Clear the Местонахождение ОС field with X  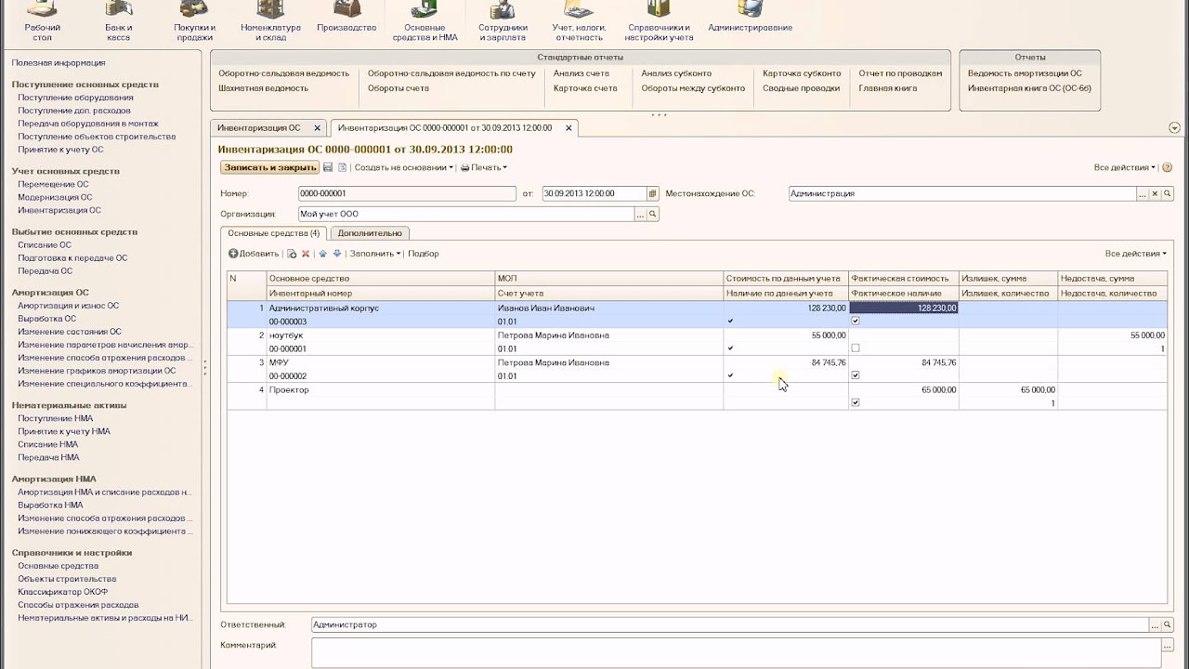pyautogui.click(x=1156, y=193)
